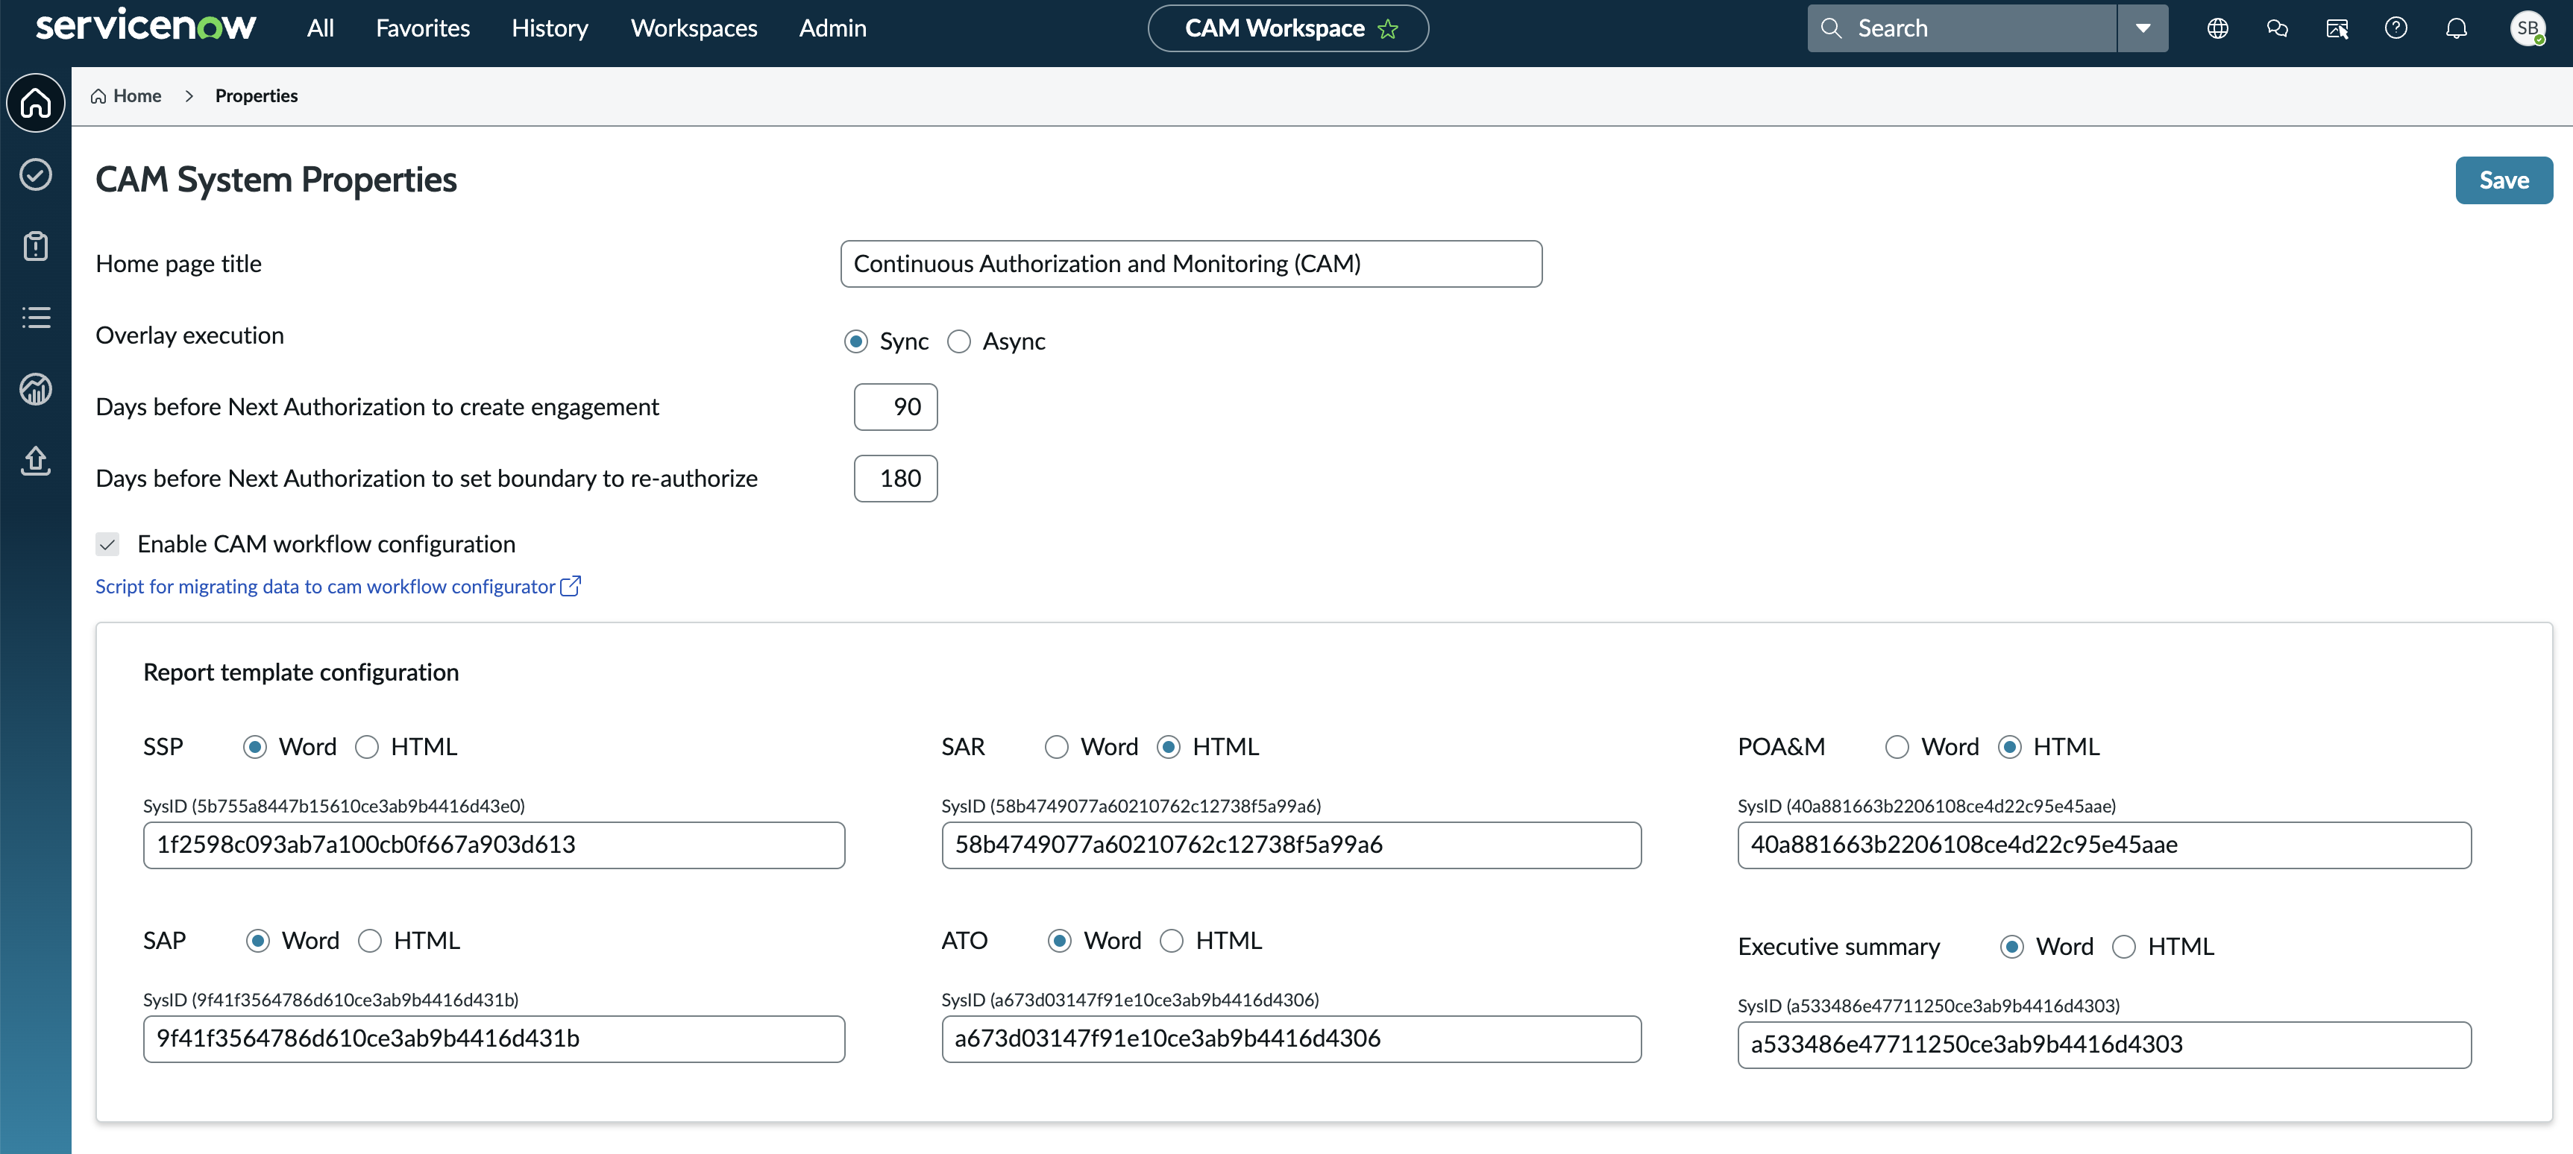Edit the Executive summary SysID input field

coord(2105,1044)
